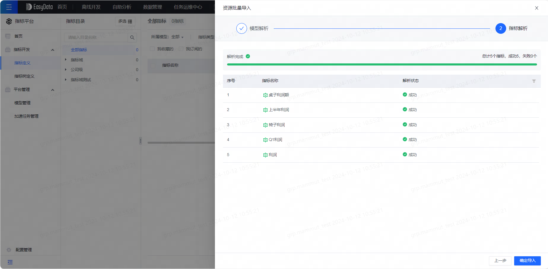Open the filter icon in 解析状态 column
548x269 pixels.
tap(534, 81)
